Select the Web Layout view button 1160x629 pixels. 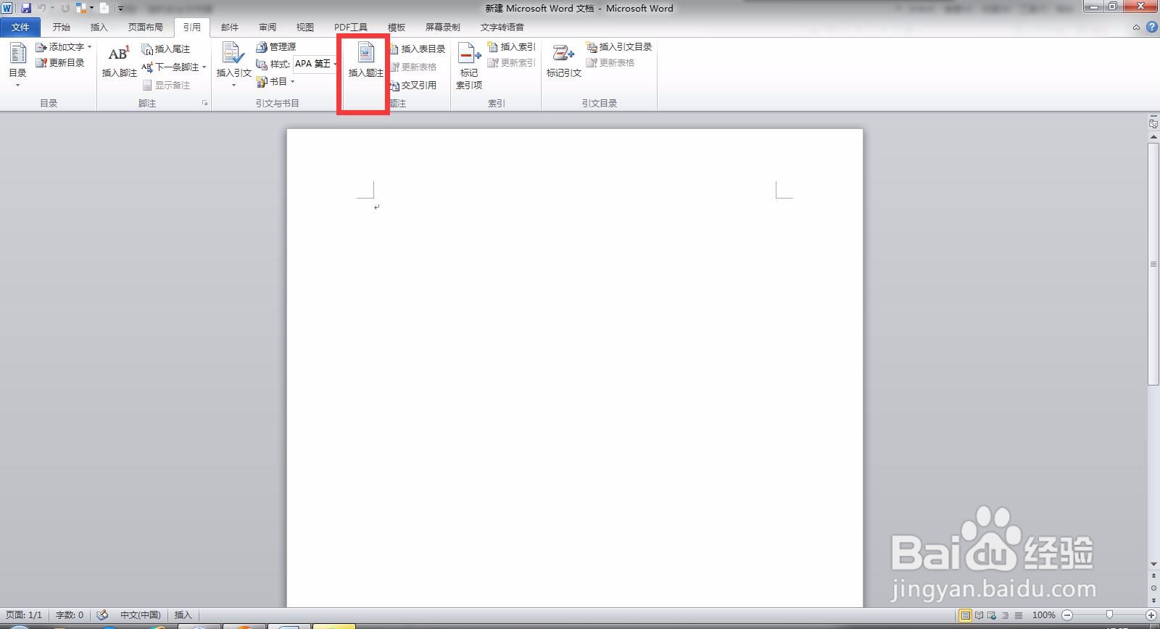(x=993, y=615)
